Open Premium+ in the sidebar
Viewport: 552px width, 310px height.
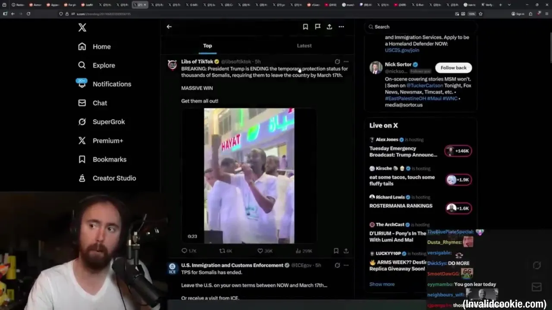(100, 140)
